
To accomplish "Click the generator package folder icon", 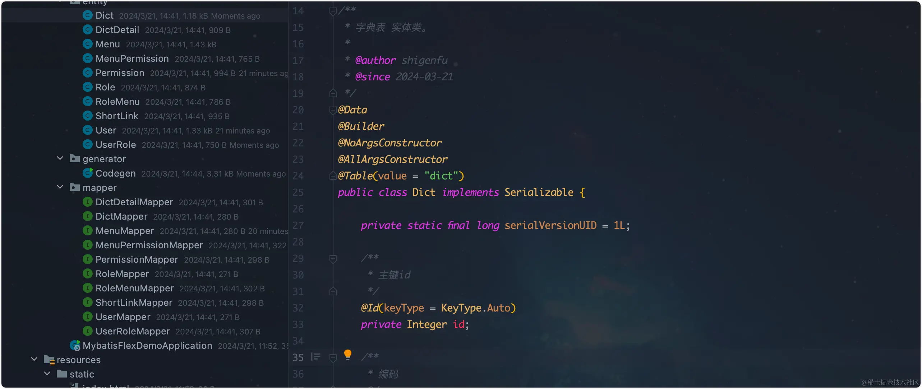I will click(74, 159).
